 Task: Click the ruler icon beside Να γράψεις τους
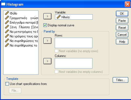pyautogui.click(x=7, y=36)
